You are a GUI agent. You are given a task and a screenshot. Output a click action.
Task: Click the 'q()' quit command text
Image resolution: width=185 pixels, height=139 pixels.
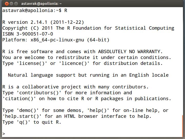coord(23,122)
